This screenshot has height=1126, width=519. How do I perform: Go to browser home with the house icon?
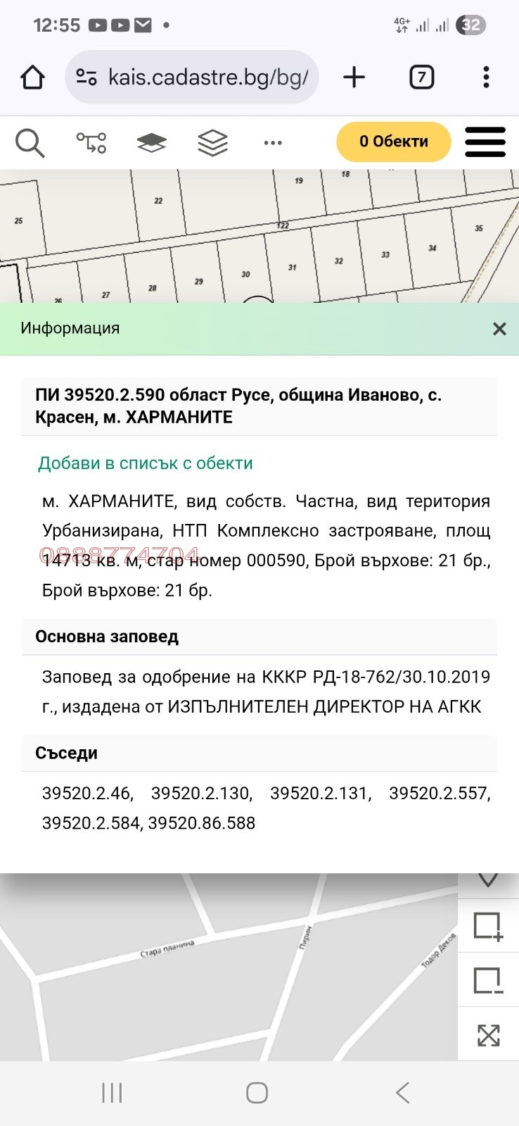click(33, 77)
